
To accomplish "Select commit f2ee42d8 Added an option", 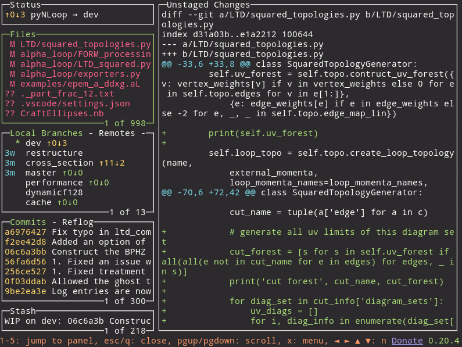I will [78, 242].
